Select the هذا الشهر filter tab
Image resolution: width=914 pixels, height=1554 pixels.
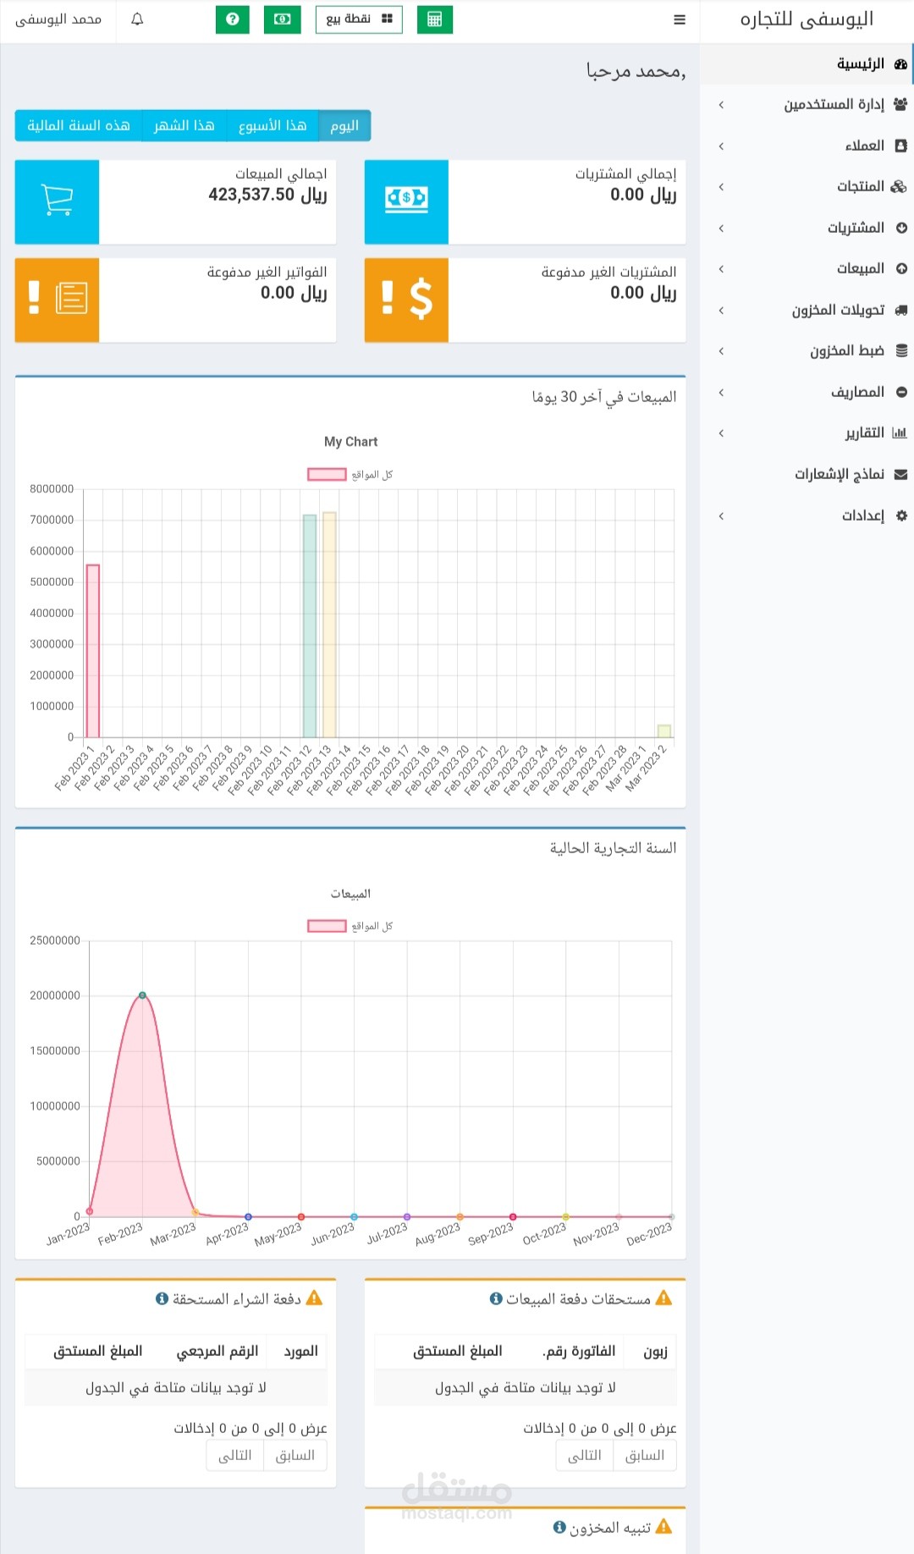[x=184, y=125]
